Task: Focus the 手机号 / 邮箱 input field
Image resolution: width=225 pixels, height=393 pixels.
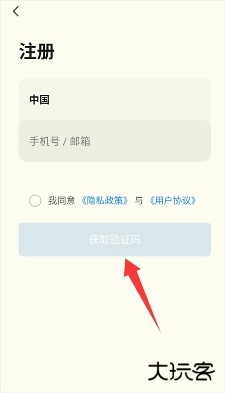Action: (115, 141)
